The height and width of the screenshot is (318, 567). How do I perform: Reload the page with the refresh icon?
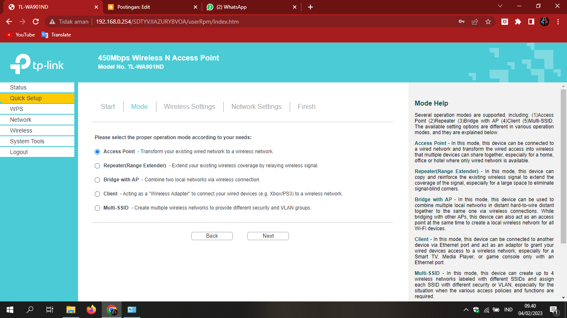(x=36, y=22)
